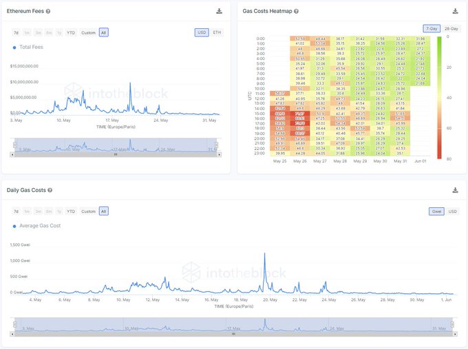This screenshot has height=349, width=468.
Task: Click May 26 15:00 heatmap cell
Action: (x=299, y=114)
